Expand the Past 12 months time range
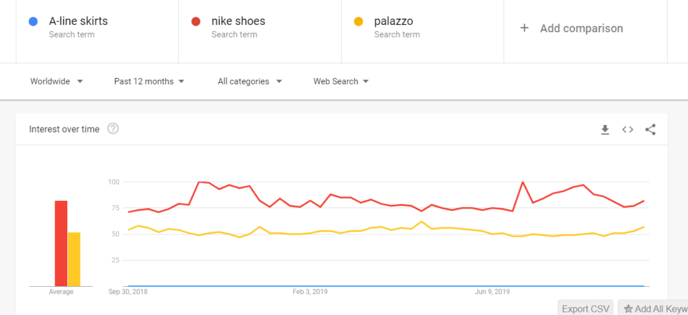Image resolution: width=688 pixels, height=315 pixels. pyautogui.click(x=148, y=81)
